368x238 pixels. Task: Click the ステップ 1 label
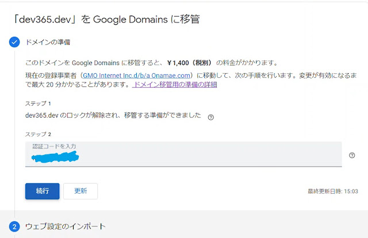[x=38, y=104]
